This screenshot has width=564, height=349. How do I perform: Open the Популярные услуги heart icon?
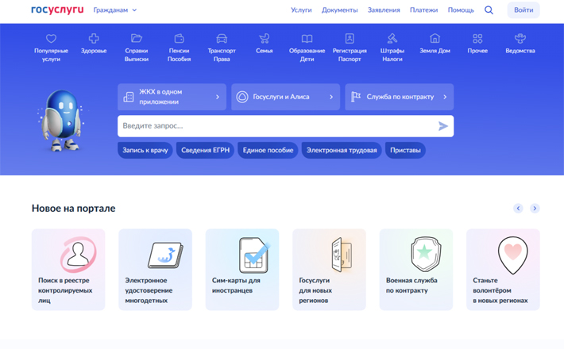[x=51, y=38]
